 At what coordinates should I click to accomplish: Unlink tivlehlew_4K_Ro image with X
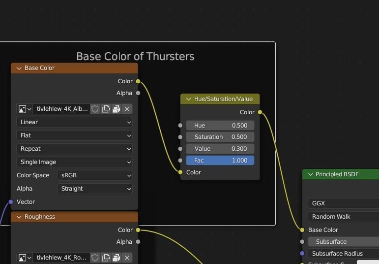point(127,258)
